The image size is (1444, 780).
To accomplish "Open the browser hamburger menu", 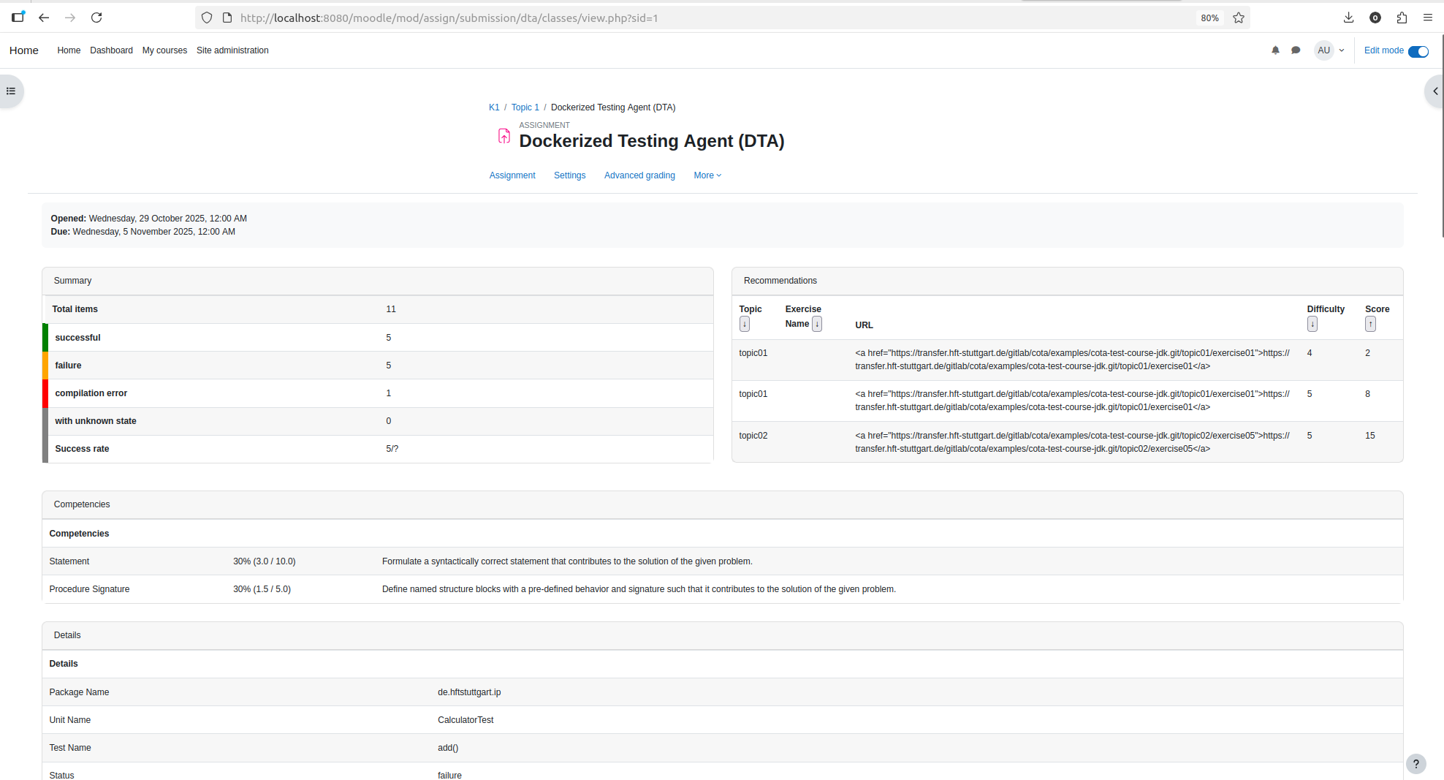I will (x=1428, y=18).
